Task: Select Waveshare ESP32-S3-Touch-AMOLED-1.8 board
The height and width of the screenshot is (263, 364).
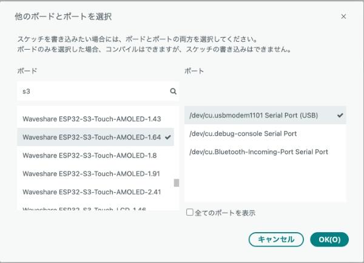Action: click(95, 155)
